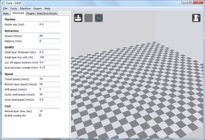Select the Advanced tab

click(x=18, y=13)
